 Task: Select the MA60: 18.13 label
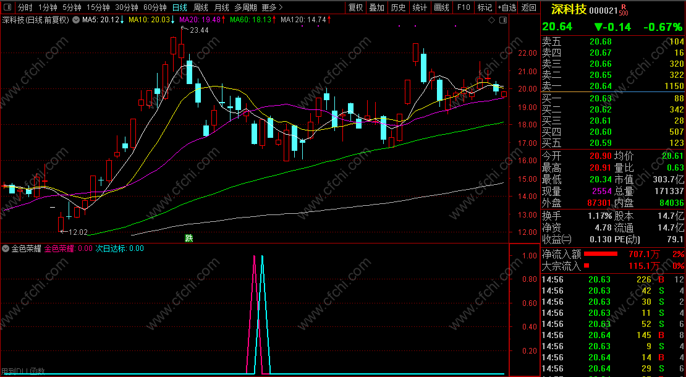tap(250, 20)
